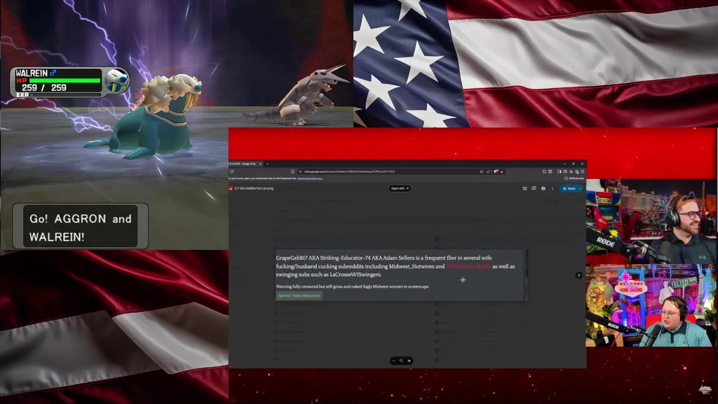Reset zoom with the magnifier icon
The width and height of the screenshot is (718, 404).
tap(401, 361)
